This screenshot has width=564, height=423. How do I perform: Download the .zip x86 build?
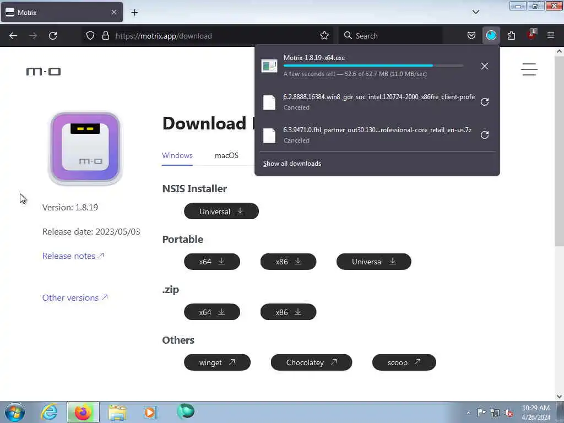288,312
